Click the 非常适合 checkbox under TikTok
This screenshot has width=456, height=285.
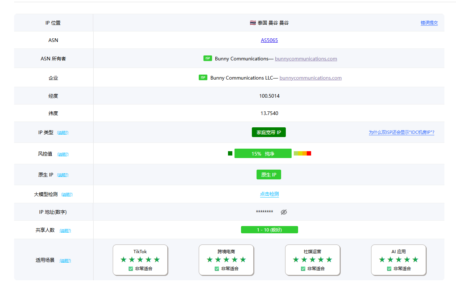point(131,269)
